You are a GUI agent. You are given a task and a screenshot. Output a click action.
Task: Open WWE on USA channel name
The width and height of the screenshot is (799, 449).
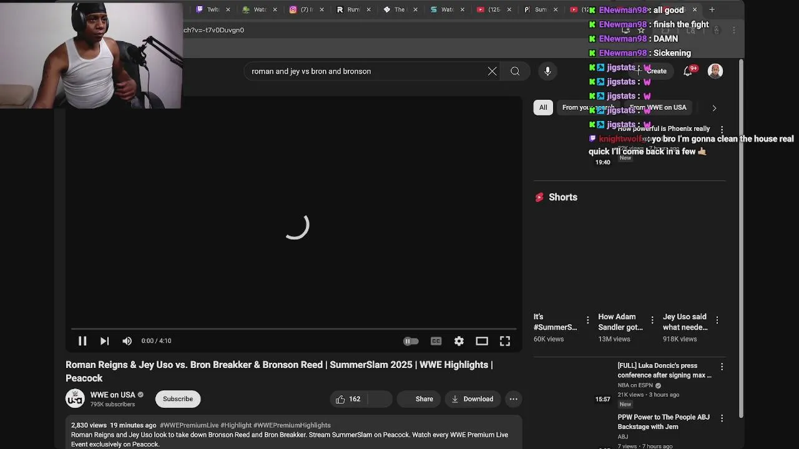(112, 395)
